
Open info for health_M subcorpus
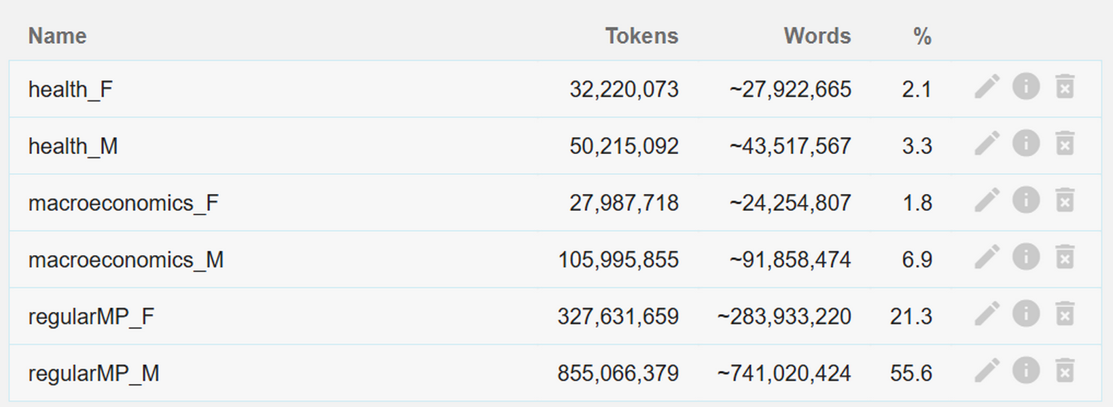[x=1026, y=144]
